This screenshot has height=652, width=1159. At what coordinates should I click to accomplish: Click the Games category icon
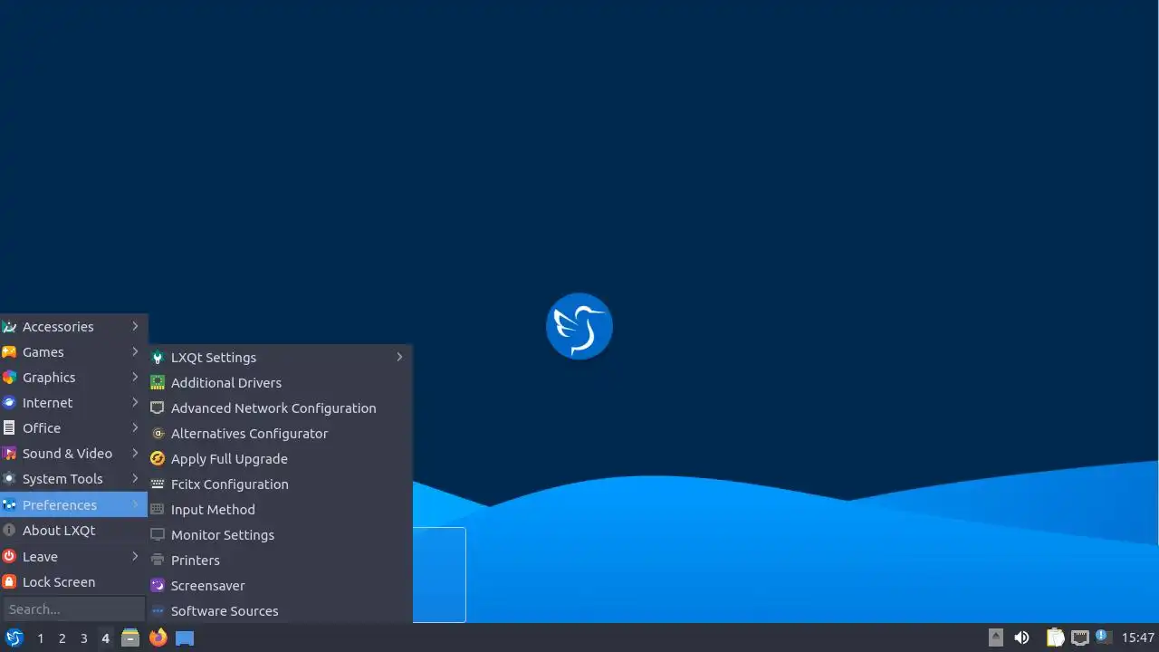(9, 352)
